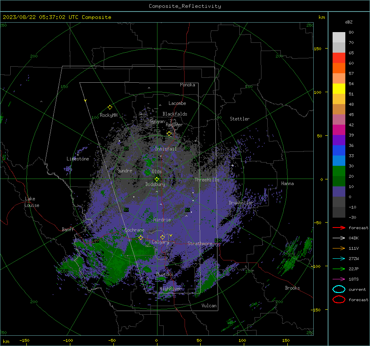Click the yellow diamond marker below Cochrane
Viewport: 370px width, 346px height.
pyautogui.click(x=141, y=237)
